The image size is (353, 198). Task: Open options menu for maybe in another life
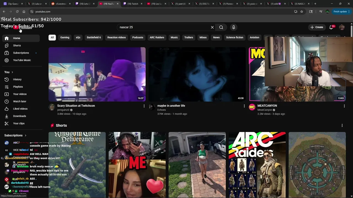[244, 106]
